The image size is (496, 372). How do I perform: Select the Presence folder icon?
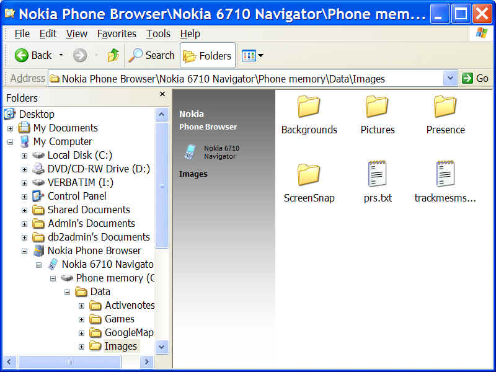click(x=445, y=107)
